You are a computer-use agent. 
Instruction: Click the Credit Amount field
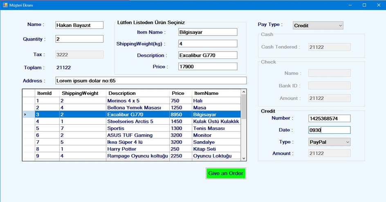pos(330,153)
